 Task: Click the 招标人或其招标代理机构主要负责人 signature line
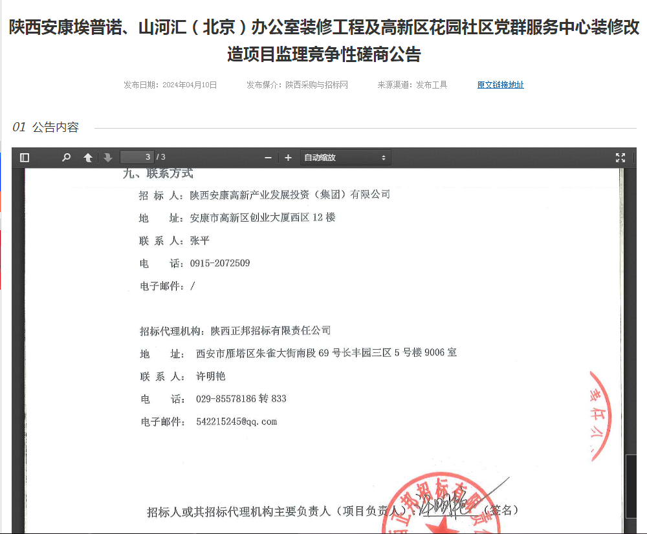333,511
